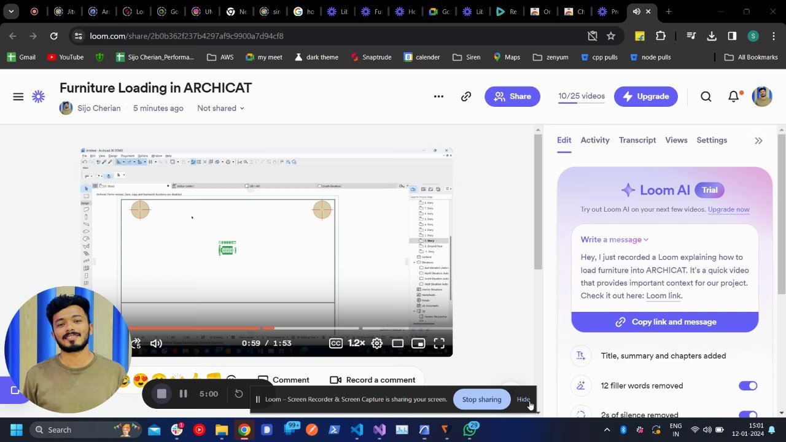Click the video title Furniture Loading in ARCHICAT
The height and width of the screenshot is (442, 786).
(156, 88)
